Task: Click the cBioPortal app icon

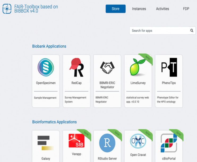Action: click(169, 143)
